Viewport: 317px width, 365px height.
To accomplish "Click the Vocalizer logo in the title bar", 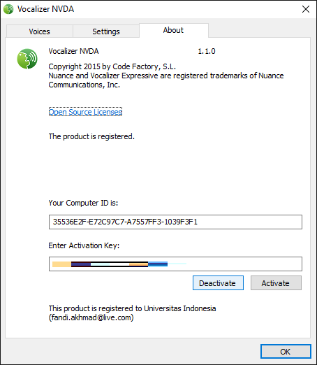I will pos(8,9).
